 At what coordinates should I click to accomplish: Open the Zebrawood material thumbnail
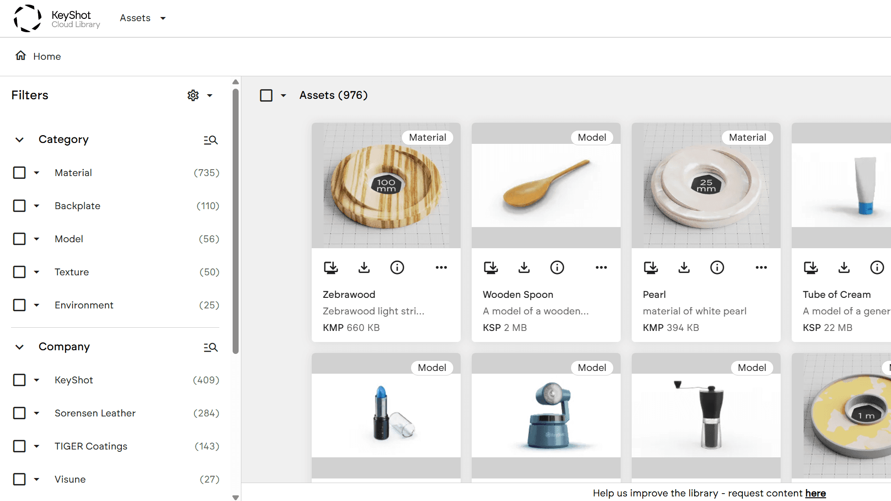pos(386,185)
